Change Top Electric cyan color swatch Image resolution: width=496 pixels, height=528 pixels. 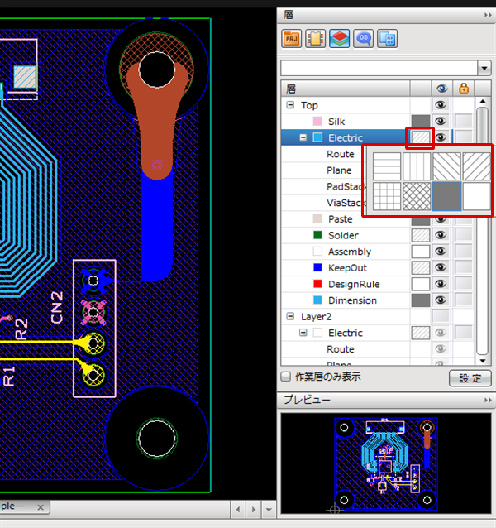[317, 137]
